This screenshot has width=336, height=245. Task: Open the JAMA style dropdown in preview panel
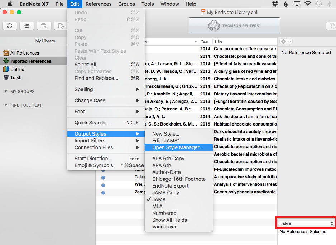pos(306,224)
